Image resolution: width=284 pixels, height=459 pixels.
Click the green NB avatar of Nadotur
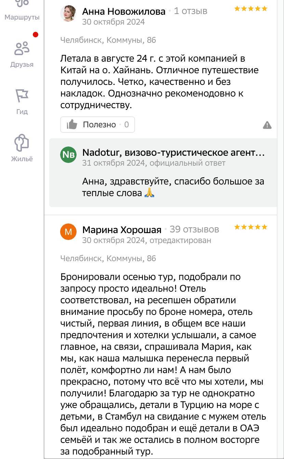(68, 155)
